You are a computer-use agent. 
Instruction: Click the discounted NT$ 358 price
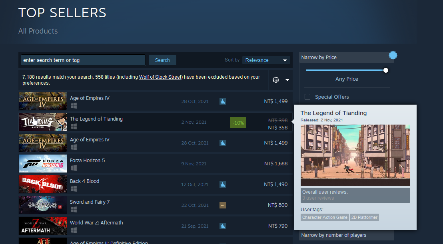(278, 127)
